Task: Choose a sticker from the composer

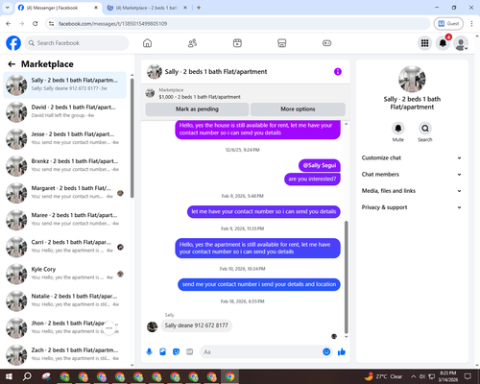Action: [x=176, y=352]
